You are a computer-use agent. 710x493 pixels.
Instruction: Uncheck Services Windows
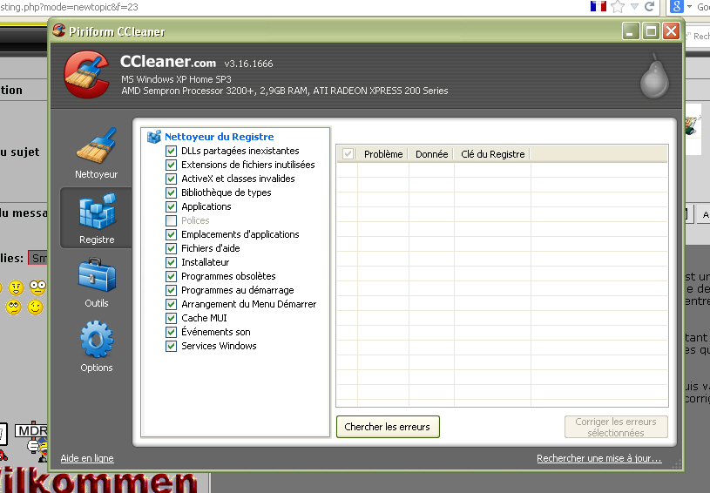(171, 347)
